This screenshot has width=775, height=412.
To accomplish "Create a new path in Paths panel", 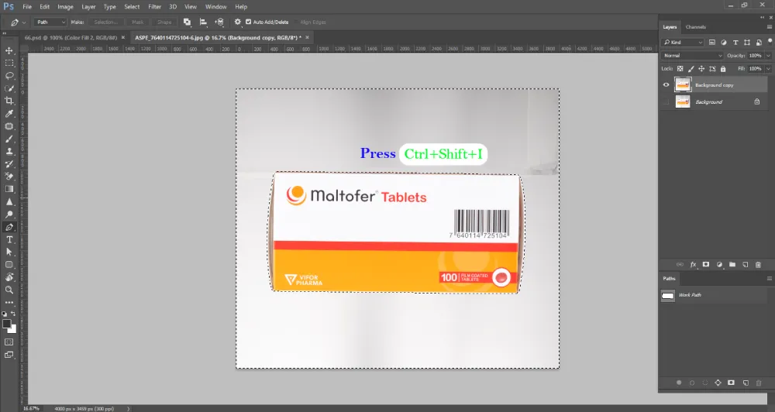I will pyautogui.click(x=746, y=383).
